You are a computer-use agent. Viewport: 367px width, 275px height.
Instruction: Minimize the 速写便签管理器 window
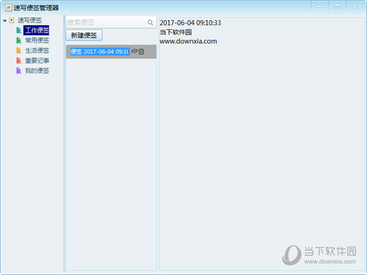(x=319, y=7)
